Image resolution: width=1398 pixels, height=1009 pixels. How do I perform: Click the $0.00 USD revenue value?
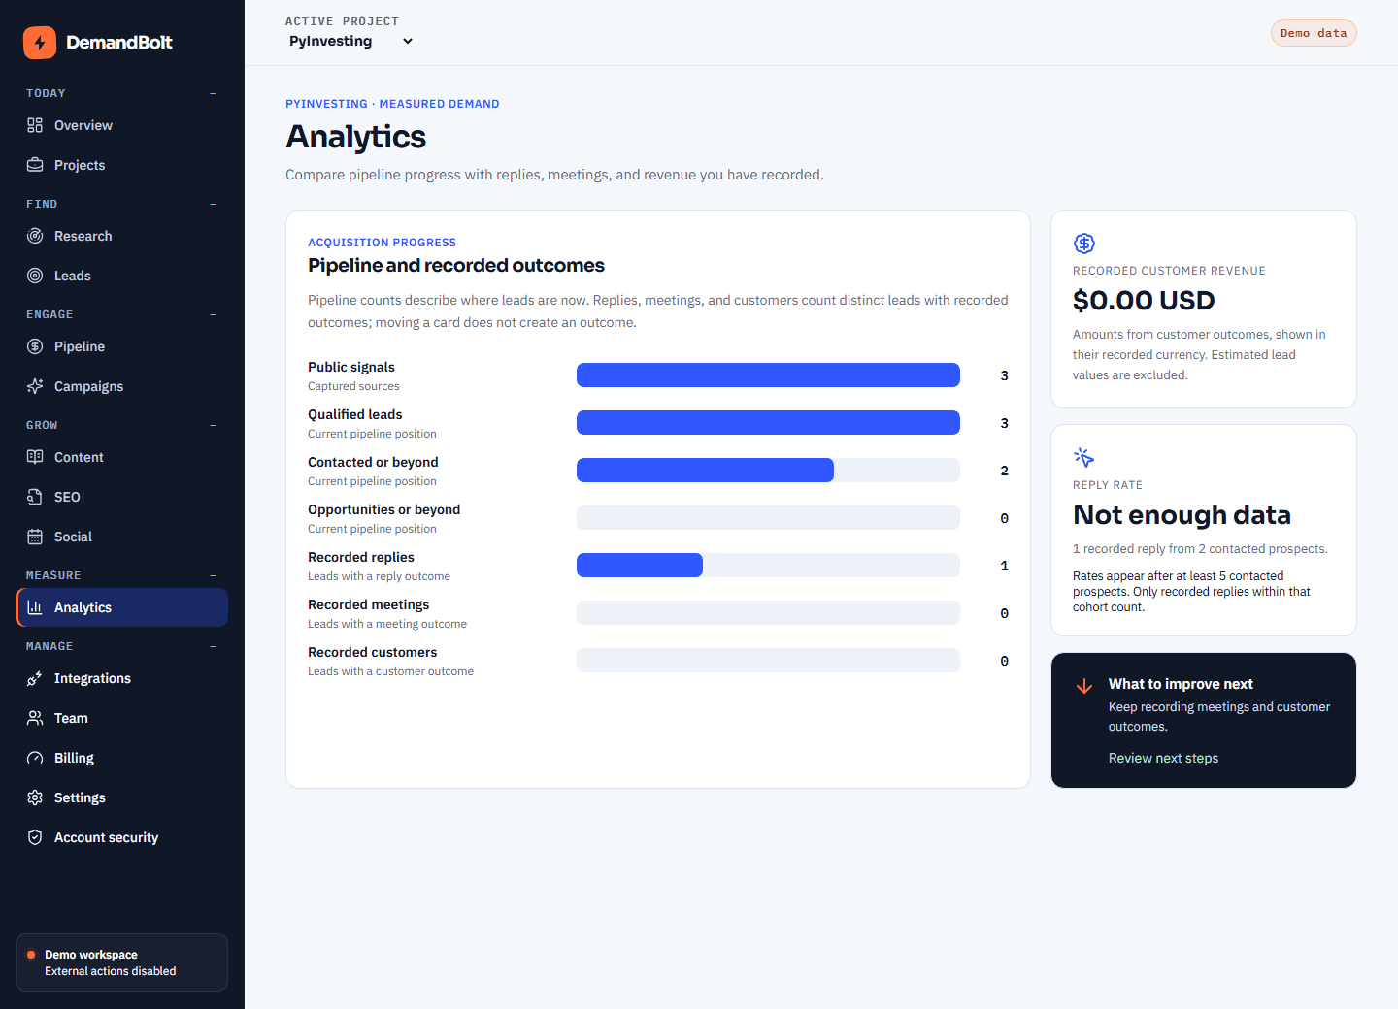(1144, 301)
